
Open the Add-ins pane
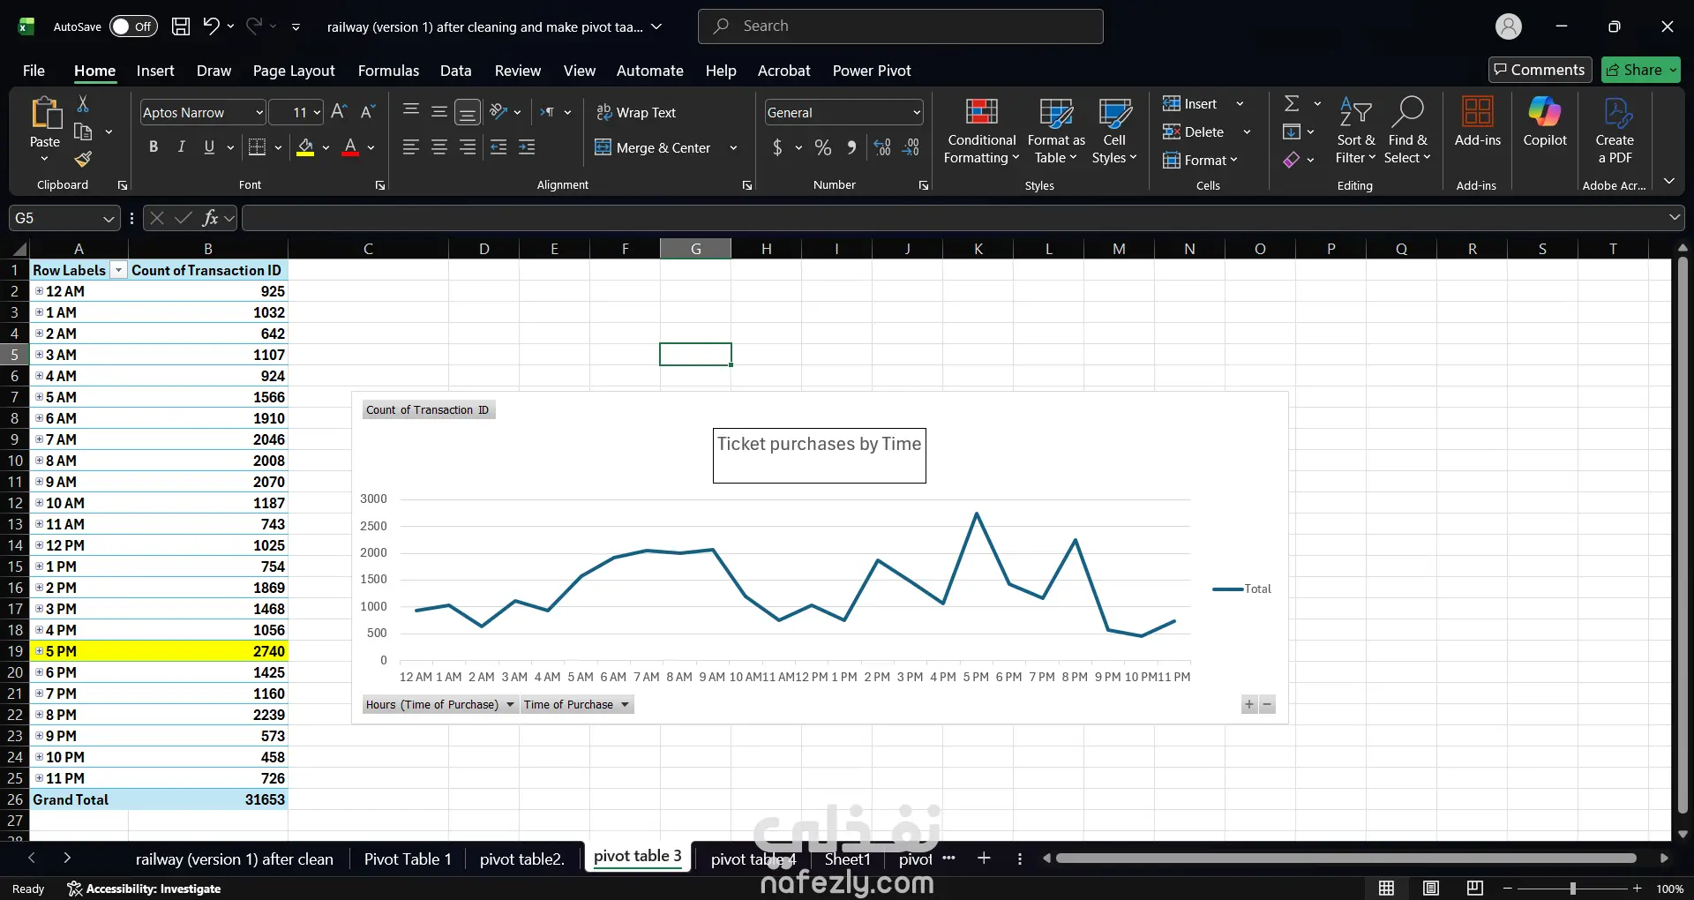click(x=1477, y=124)
